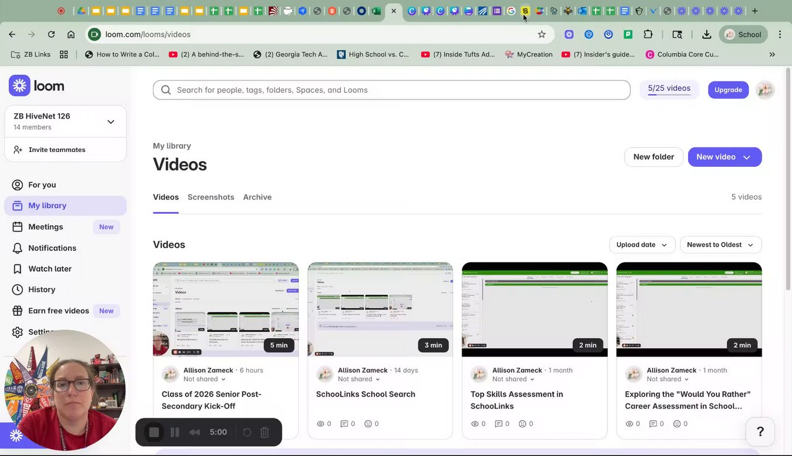Click views eye icon on Top Skills Assessment
The image size is (792, 456).
point(475,424)
